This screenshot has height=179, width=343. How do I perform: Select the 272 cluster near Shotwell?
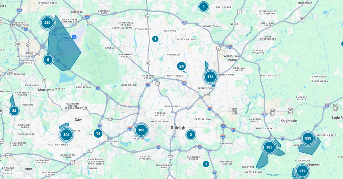click(302, 171)
